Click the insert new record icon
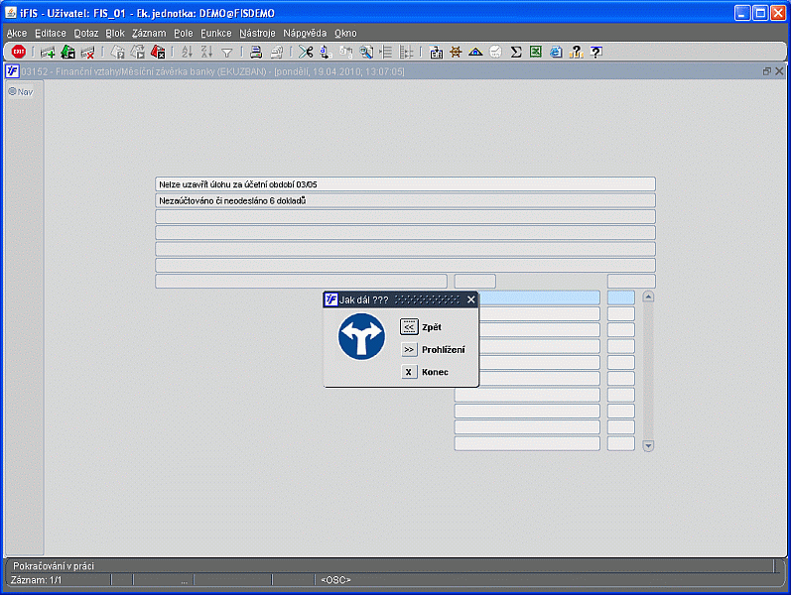Image resolution: width=791 pixels, height=595 pixels. click(x=48, y=52)
